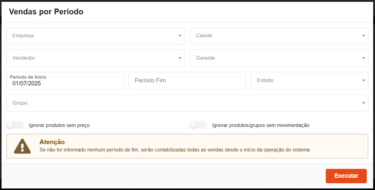This screenshot has height=190, width=375.
Task: Enable 'Ignorar produtos/grupos sem movimentação'
Action: (198, 125)
